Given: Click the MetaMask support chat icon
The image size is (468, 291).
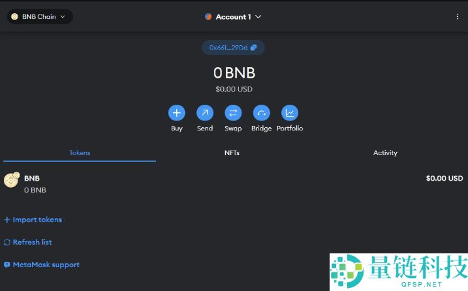Looking at the screenshot, I should click(x=8, y=265).
